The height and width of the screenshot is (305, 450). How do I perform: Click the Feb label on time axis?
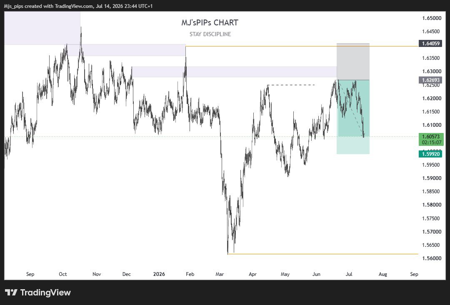click(x=190, y=274)
